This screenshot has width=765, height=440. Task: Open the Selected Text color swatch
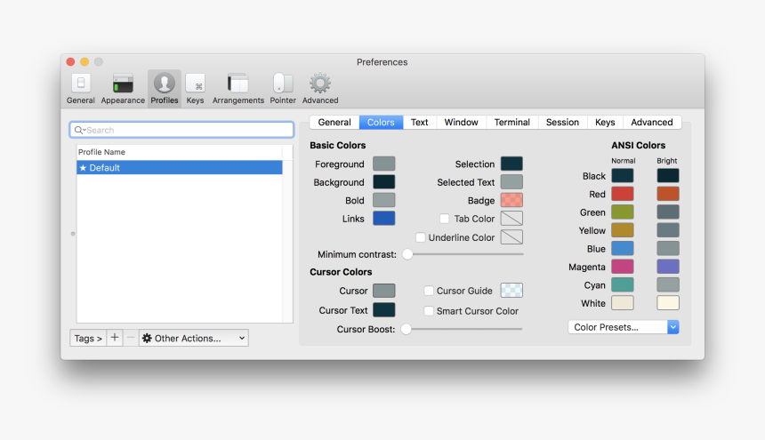[511, 181]
